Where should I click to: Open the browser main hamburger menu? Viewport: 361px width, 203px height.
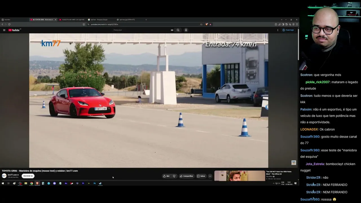pyautogui.click(x=297, y=24)
